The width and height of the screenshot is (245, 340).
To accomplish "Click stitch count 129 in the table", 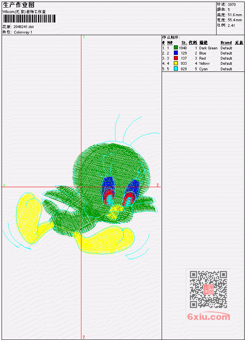I will 184,53.
